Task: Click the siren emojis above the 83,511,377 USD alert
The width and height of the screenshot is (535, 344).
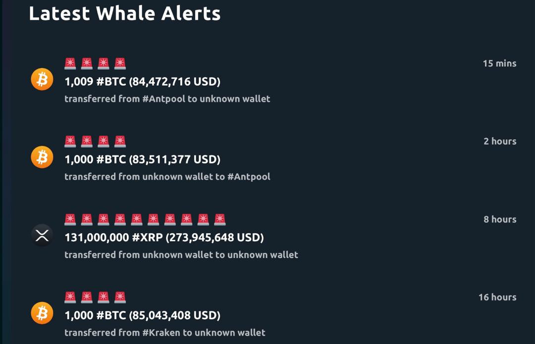Action: click(95, 142)
